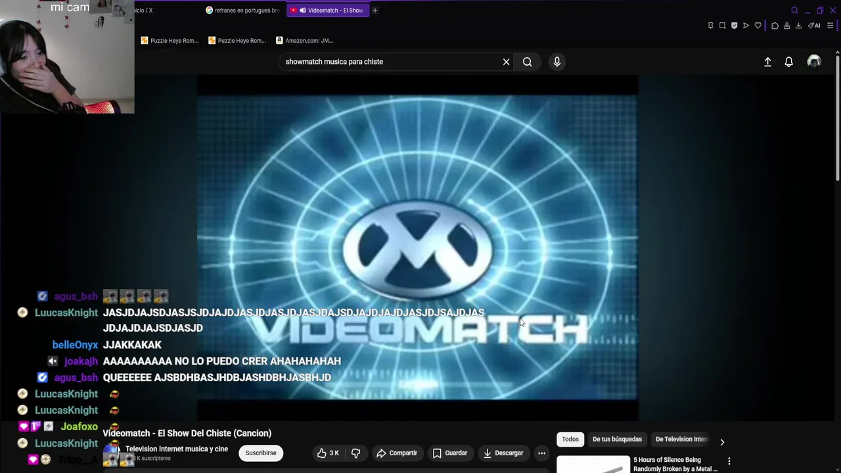This screenshot has height=473, width=841.
Task: Download video with Descargar button
Action: click(x=503, y=453)
